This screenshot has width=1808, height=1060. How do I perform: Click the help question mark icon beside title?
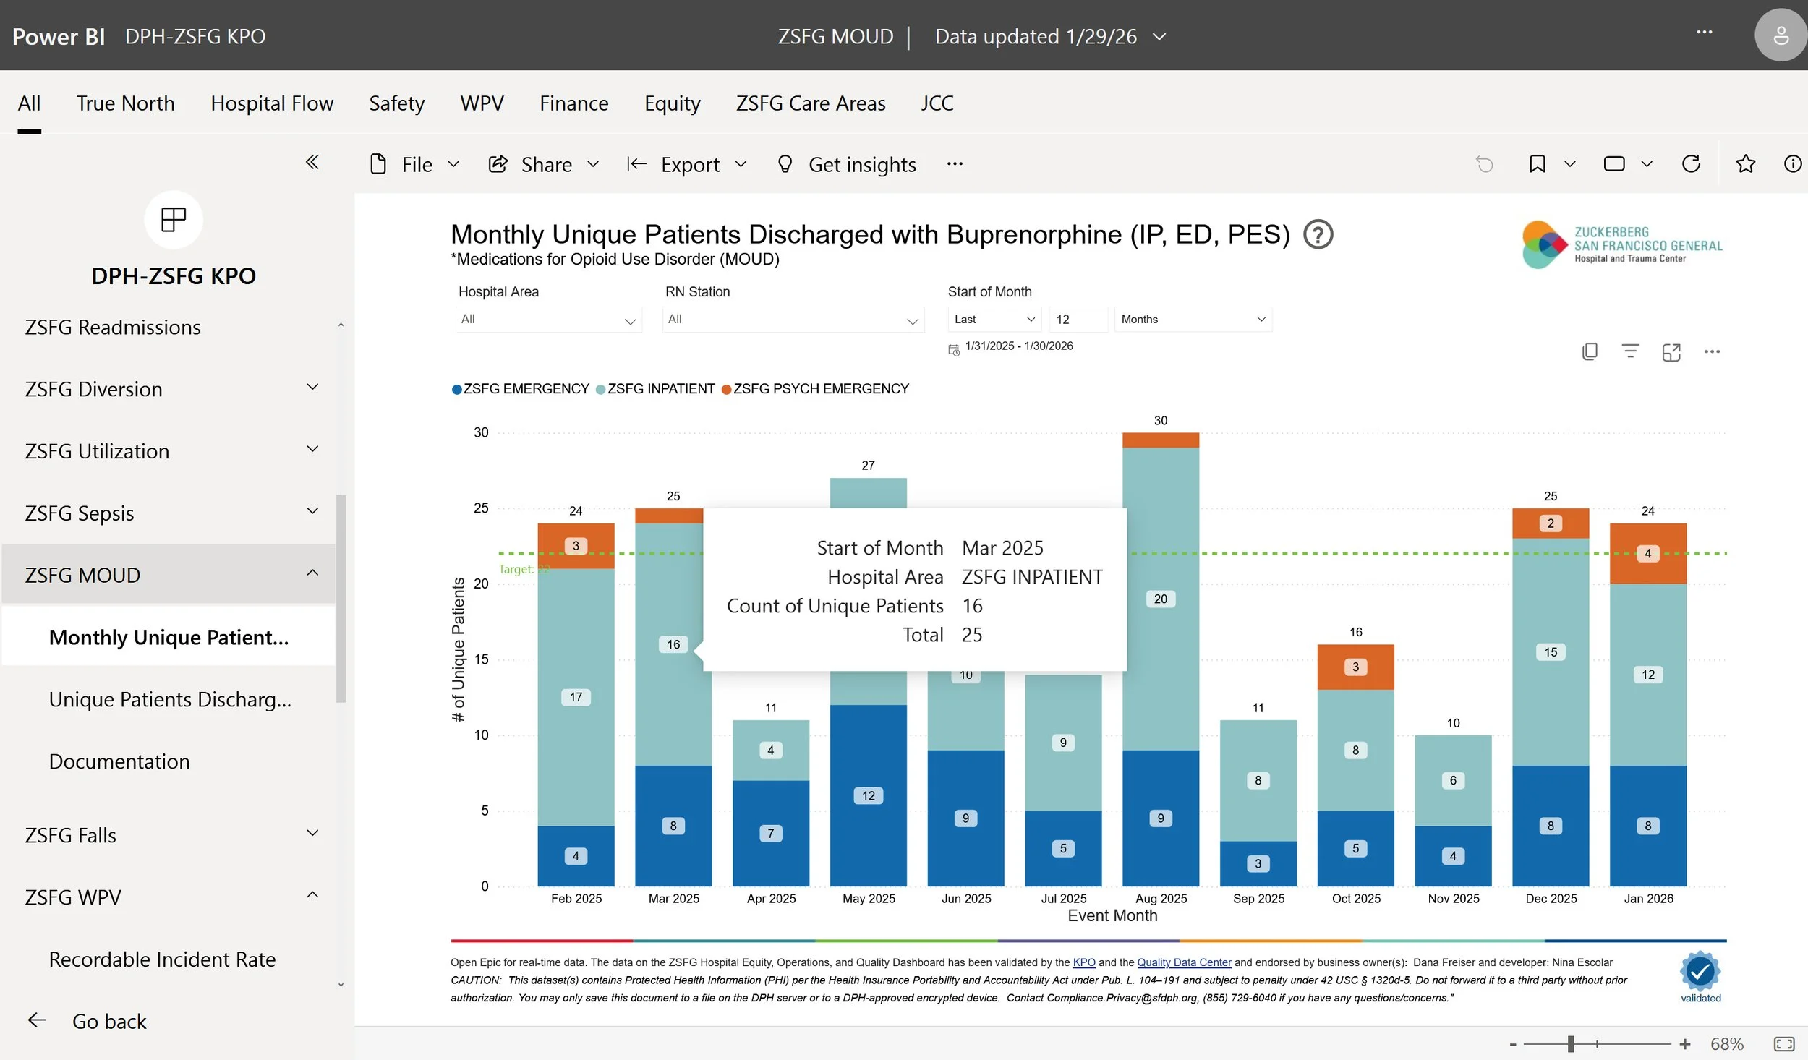pos(1318,235)
